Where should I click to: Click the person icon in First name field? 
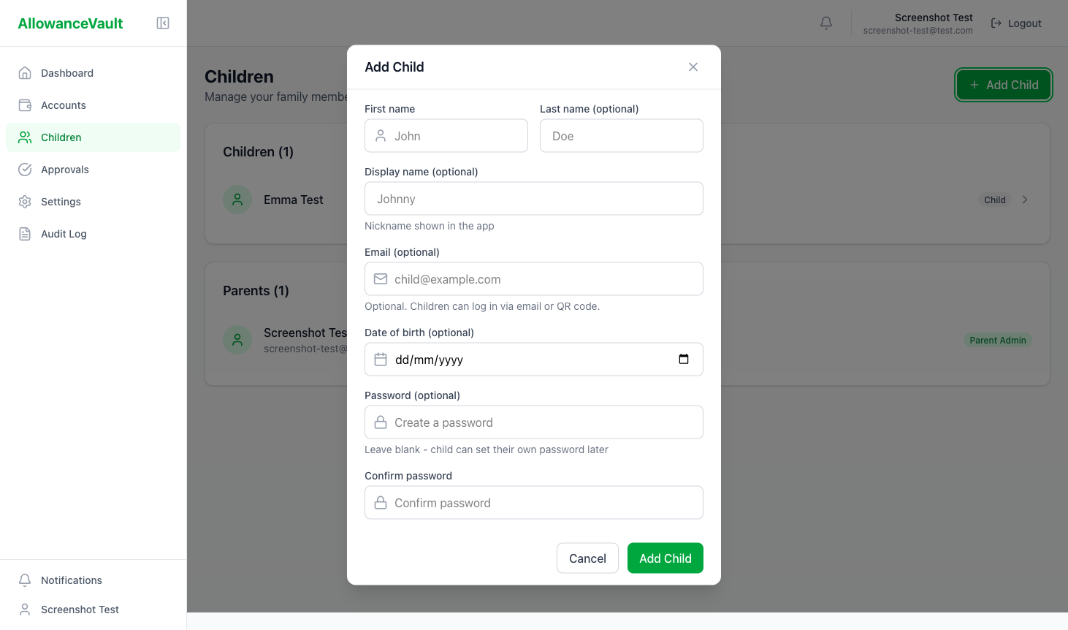[380, 135]
